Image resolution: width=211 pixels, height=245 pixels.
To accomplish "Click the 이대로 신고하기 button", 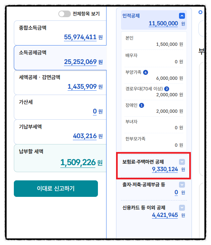I will pyautogui.click(x=56, y=188).
